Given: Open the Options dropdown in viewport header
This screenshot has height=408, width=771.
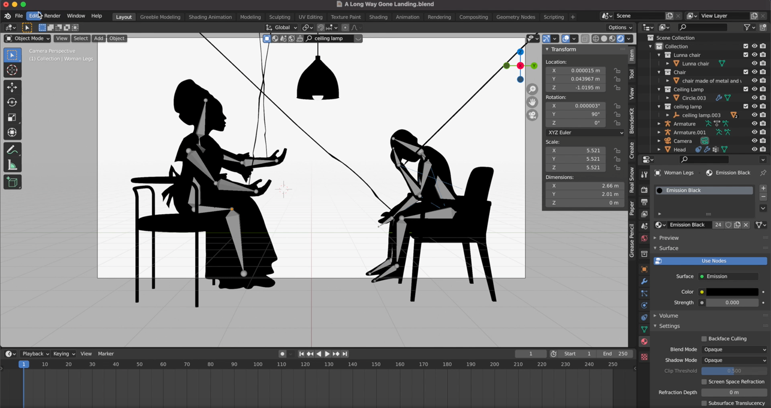Looking at the screenshot, I should [620, 28].
